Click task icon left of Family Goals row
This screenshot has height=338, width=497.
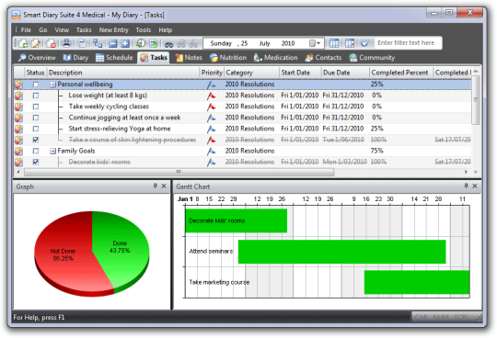(18, 151)
